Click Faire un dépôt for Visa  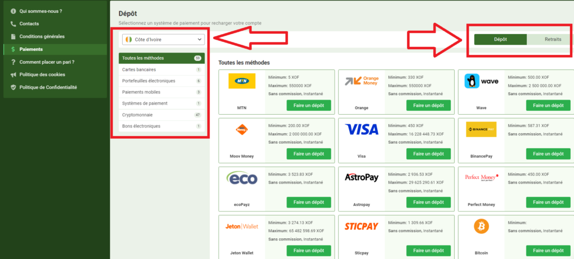pos(428,154)
